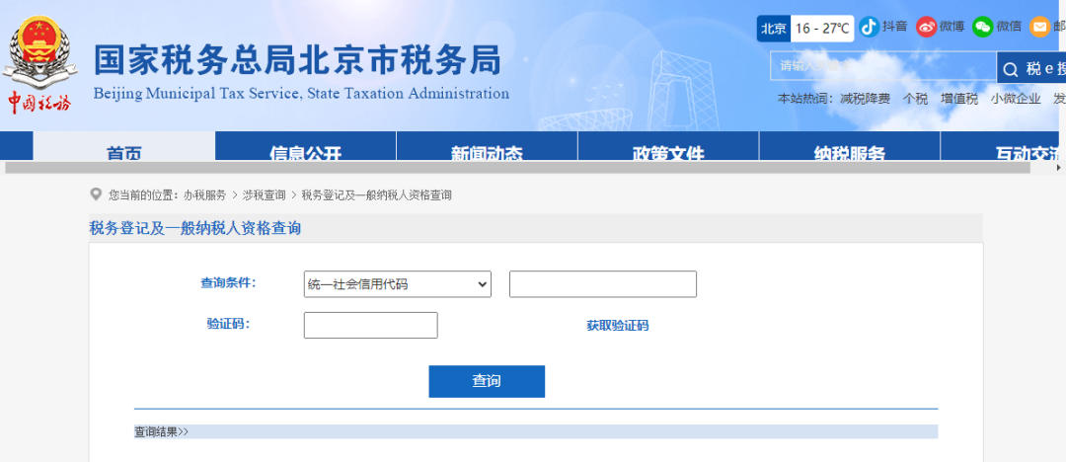Image resolution: width=1066 pixels, height=462 pixels.
Task: Open the 纳税服务 navigation tab
Action: tap(849, 152)
